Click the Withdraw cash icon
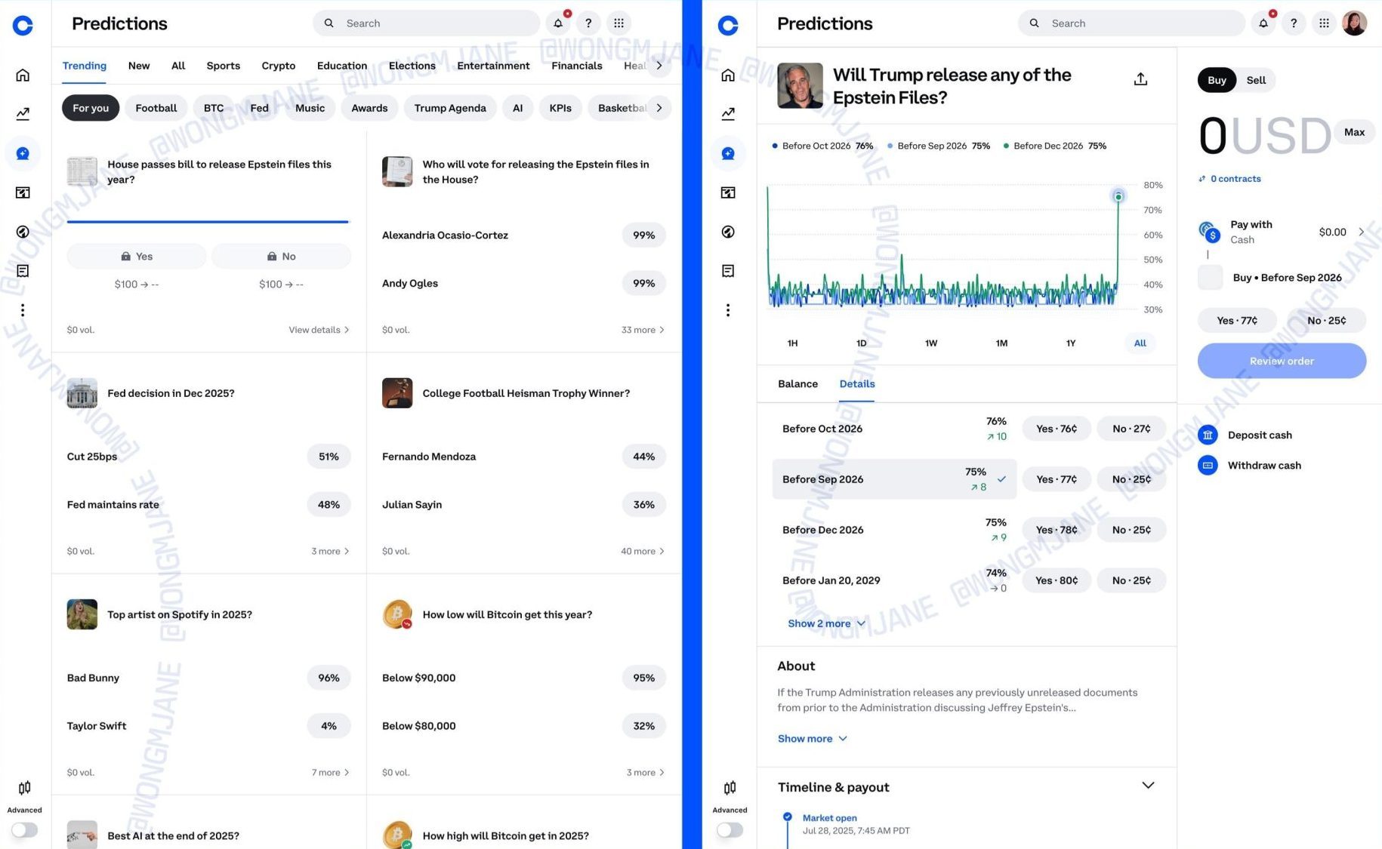 coord(1208,465)
